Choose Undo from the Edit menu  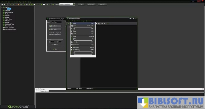pos(74,23)
